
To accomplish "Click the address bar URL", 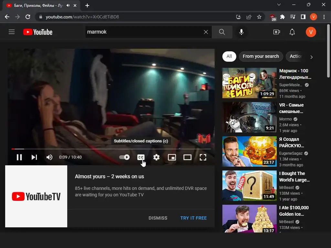I will coord(82,17).
